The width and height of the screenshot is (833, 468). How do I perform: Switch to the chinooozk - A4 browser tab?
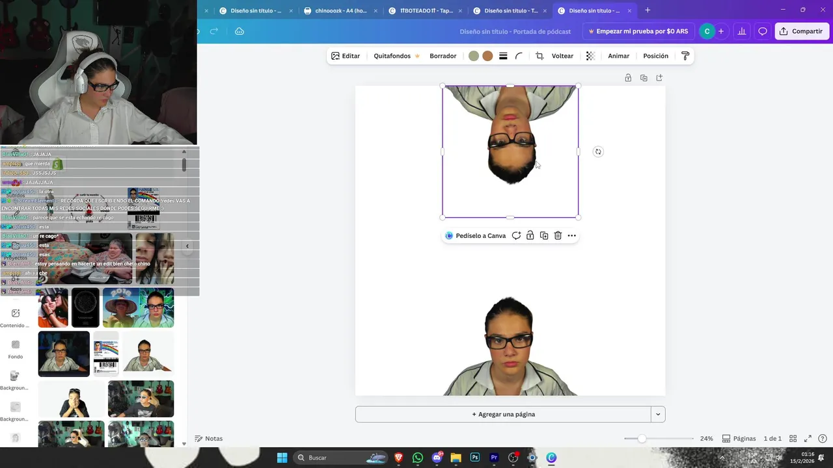coord(340,10)
